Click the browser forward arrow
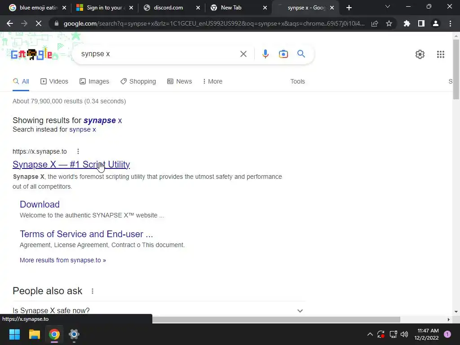Viewport: 460px width, 345px height. click(24, 23)
